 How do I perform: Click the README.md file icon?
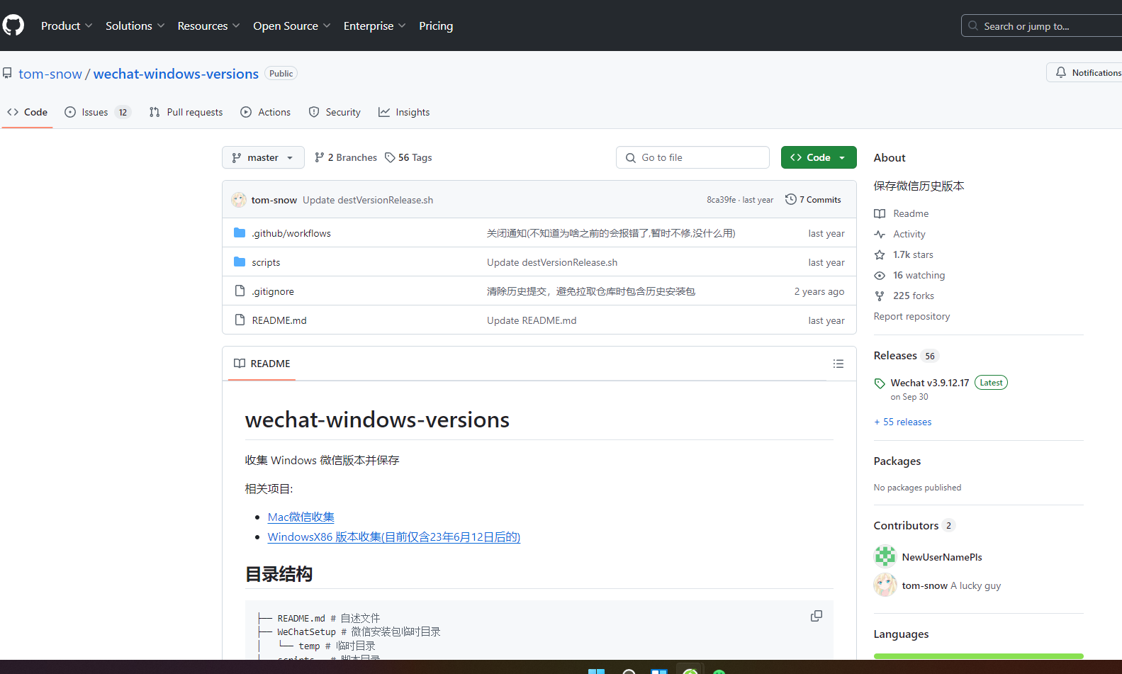click(x=240, y=320)
